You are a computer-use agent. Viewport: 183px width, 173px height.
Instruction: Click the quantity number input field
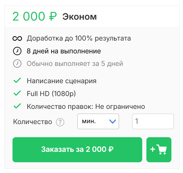point(153,121)
